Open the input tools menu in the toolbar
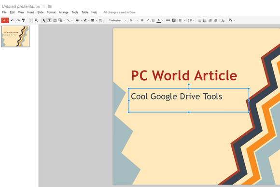280x187 pixels. [x=232, y=20]
